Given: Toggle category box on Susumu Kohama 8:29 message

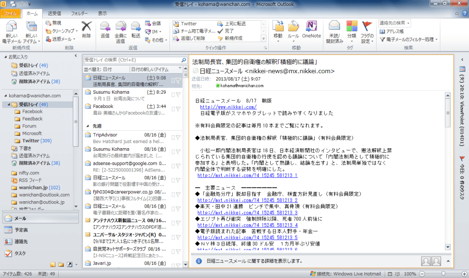Looking at the screenshot, I should (173, 95).
